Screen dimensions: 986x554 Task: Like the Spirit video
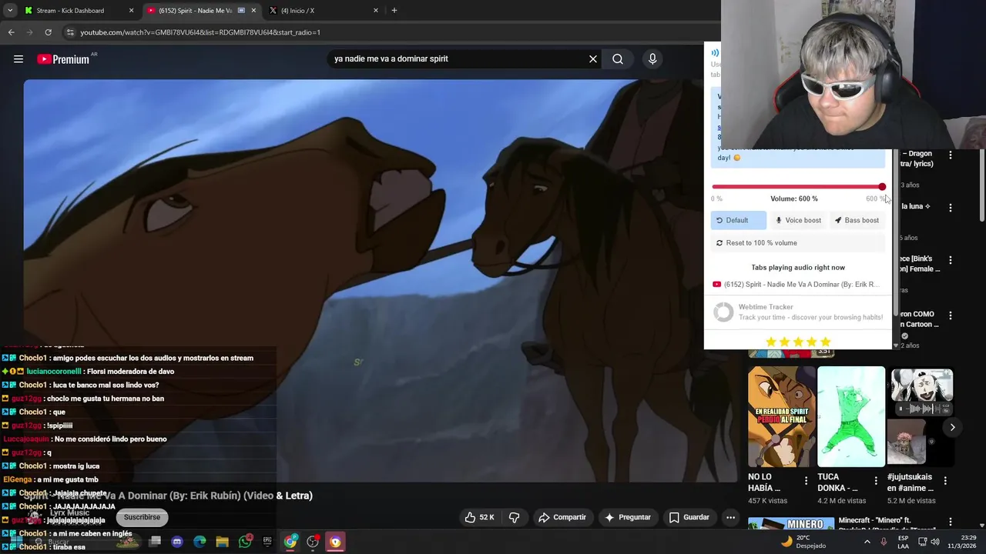479,518
